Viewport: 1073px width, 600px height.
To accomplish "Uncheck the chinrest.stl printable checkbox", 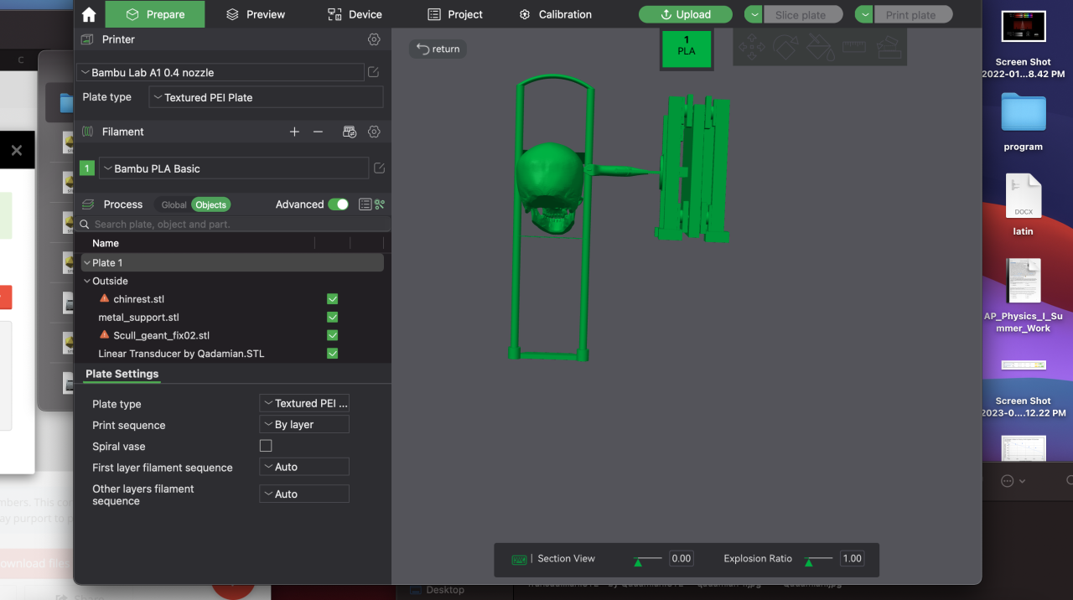I will (x=332, y=299).
